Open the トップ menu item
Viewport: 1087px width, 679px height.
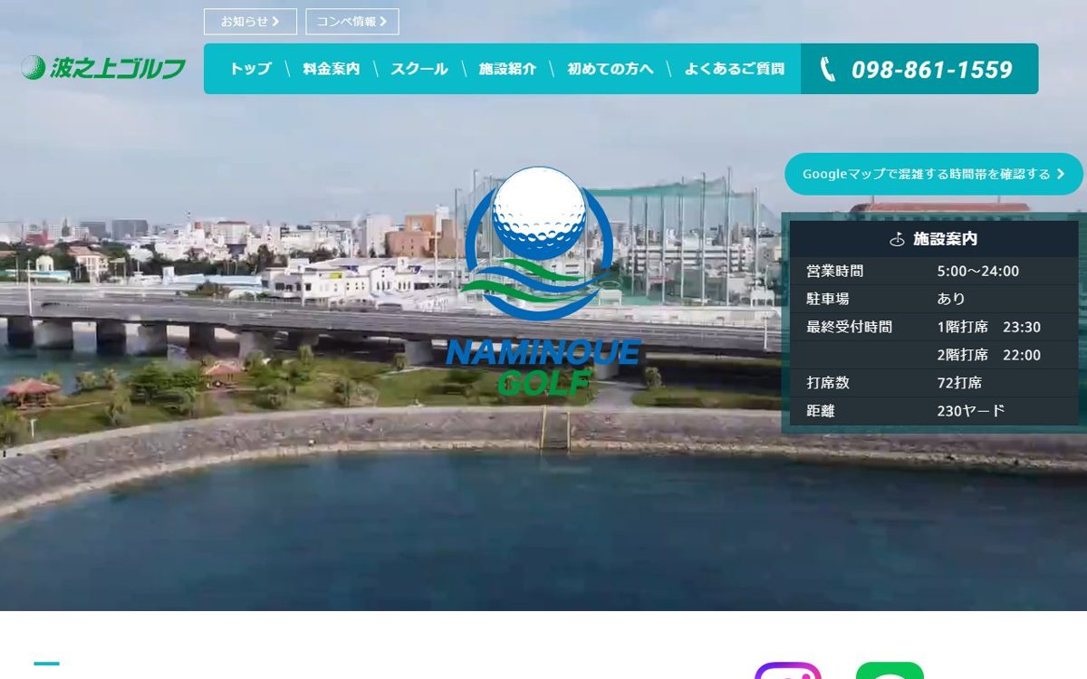(x=250, y=69)
